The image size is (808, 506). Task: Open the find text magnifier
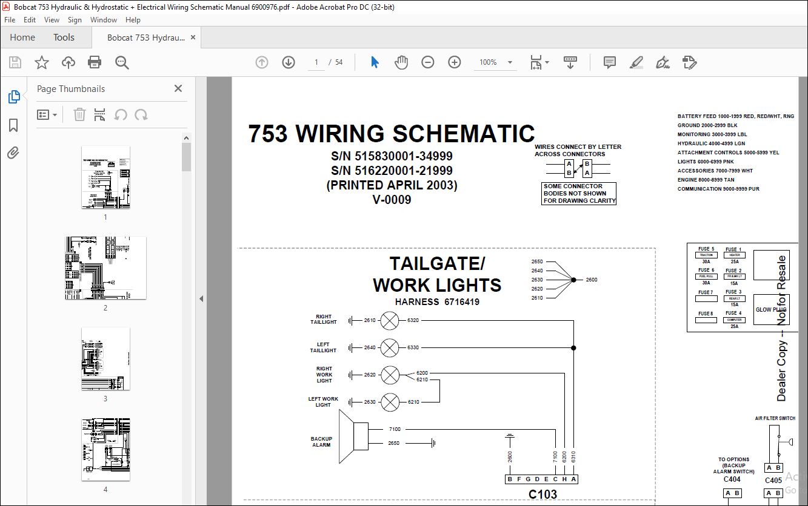122,62
